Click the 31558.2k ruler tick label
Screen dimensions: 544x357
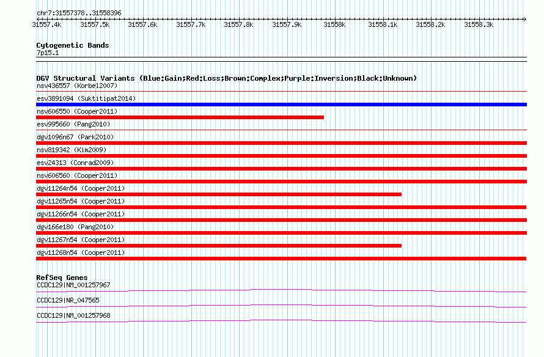point(430,24)
